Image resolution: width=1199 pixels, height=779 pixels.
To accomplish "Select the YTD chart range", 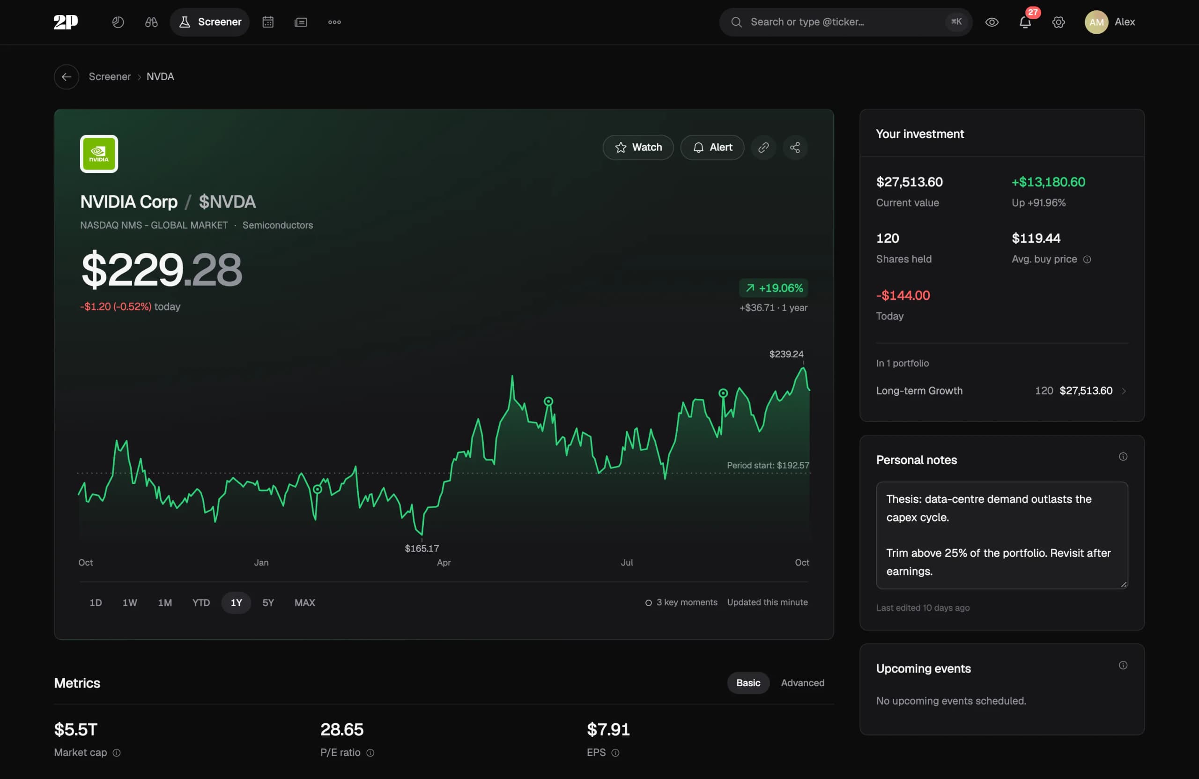I will 201,602.
